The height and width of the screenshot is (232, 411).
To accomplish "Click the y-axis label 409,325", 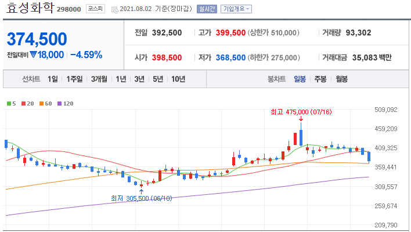I will 386,148.
